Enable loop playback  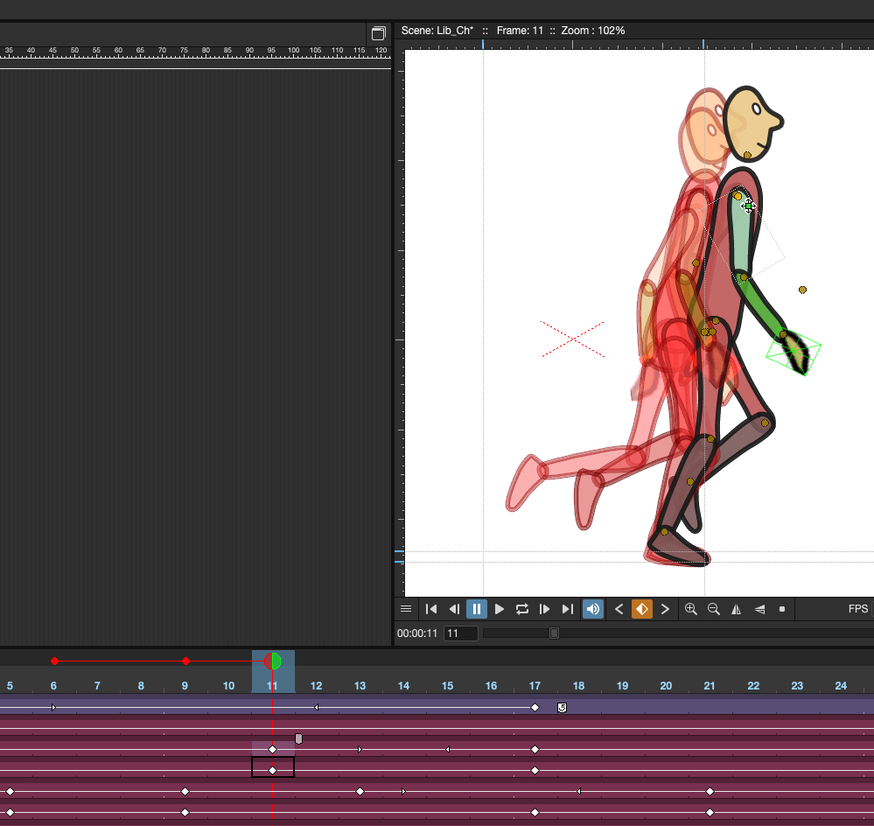tap(521, 608)
